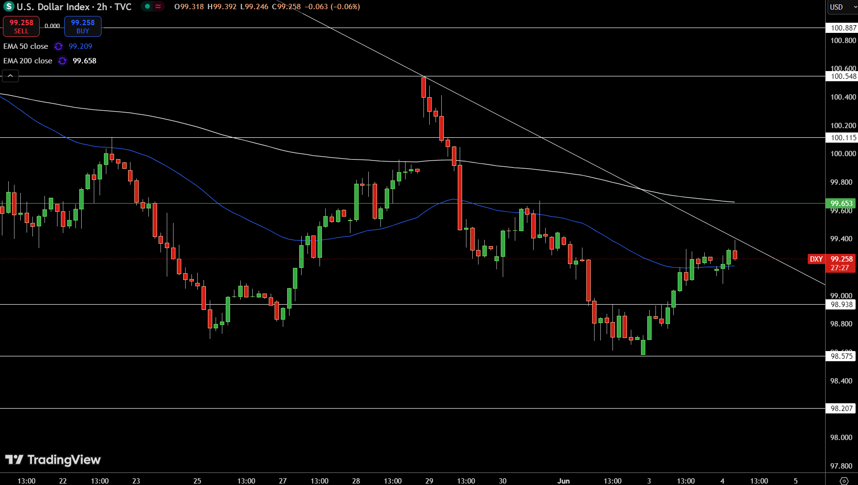Open the USD currency dropdown
858x485 pixels.
coord(843,7)
